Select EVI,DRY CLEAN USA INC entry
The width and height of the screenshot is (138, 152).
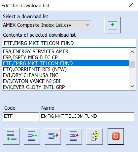click(x=65, y=75)
